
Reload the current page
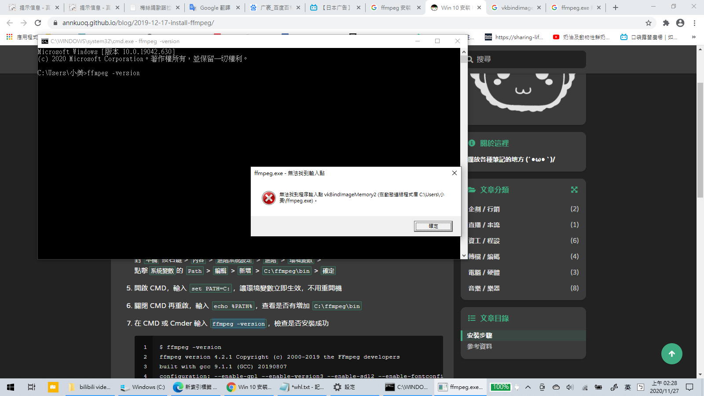coord(38,23)
